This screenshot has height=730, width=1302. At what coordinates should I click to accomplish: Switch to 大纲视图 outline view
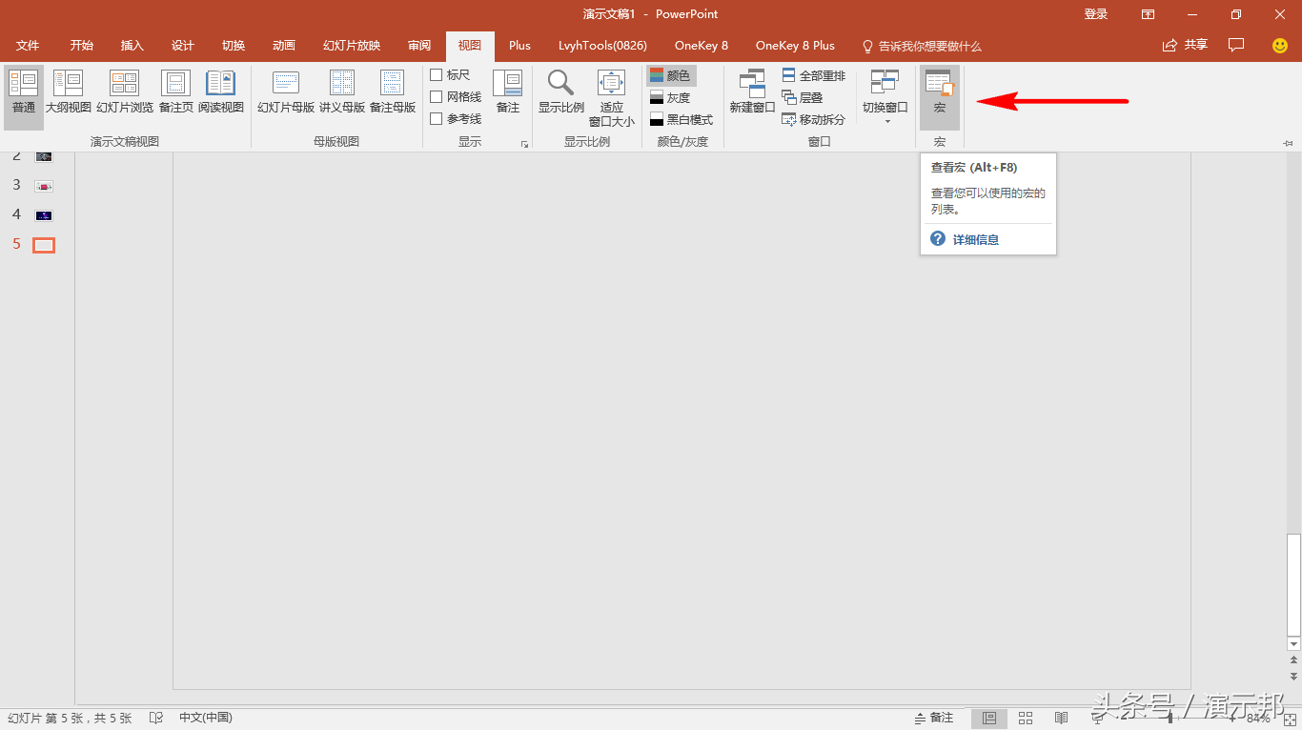pos(68,93)
